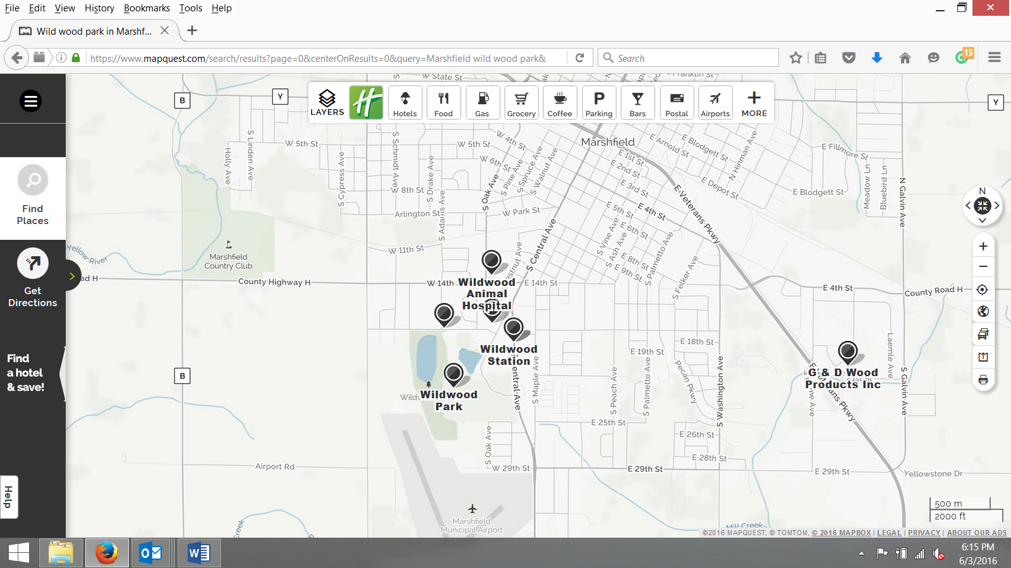Open the History menu

99,8
